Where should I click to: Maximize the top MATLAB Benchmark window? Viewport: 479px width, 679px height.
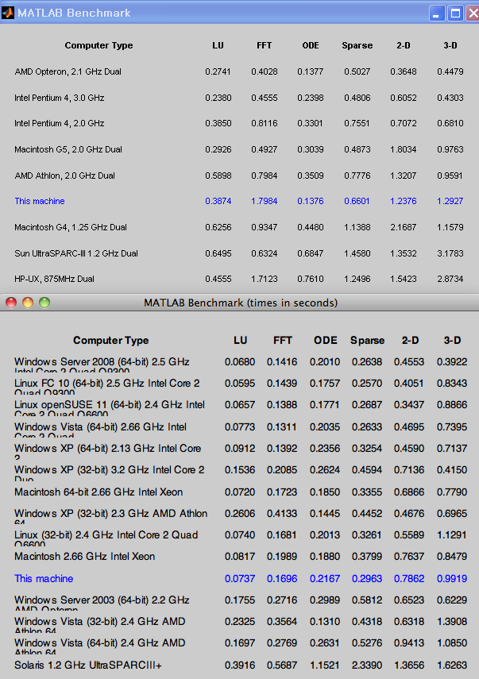tap(456, 13)
